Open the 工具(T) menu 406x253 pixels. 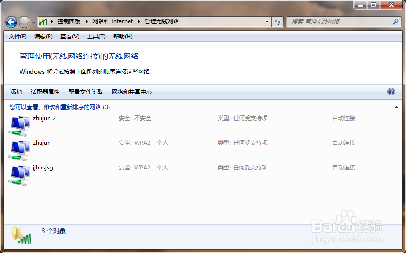click(96, 37)
